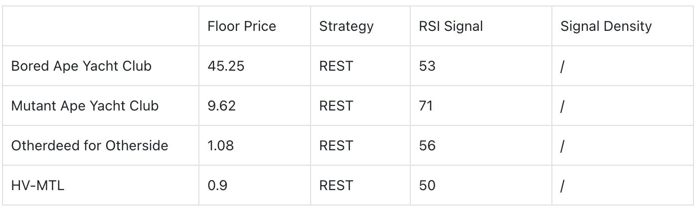
Task: Click the Strategy column header
Action: (346, 26)
